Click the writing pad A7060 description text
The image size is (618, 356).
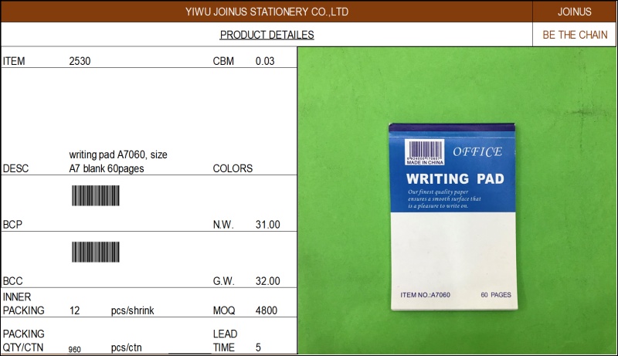click(x=118, y=161)
